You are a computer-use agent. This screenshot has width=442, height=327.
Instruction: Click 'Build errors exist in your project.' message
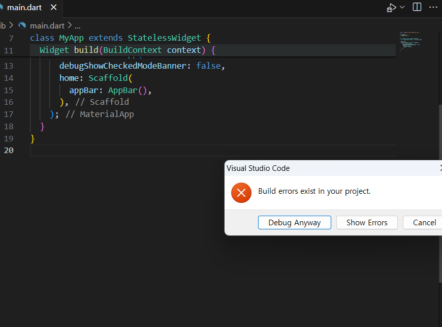(x=314, y=191)
